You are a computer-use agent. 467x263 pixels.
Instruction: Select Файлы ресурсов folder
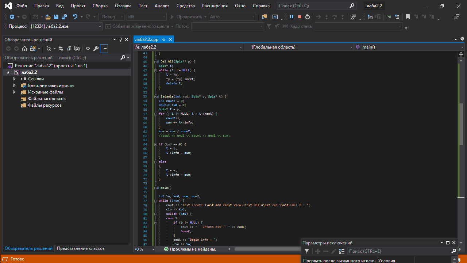pos(45,105)
